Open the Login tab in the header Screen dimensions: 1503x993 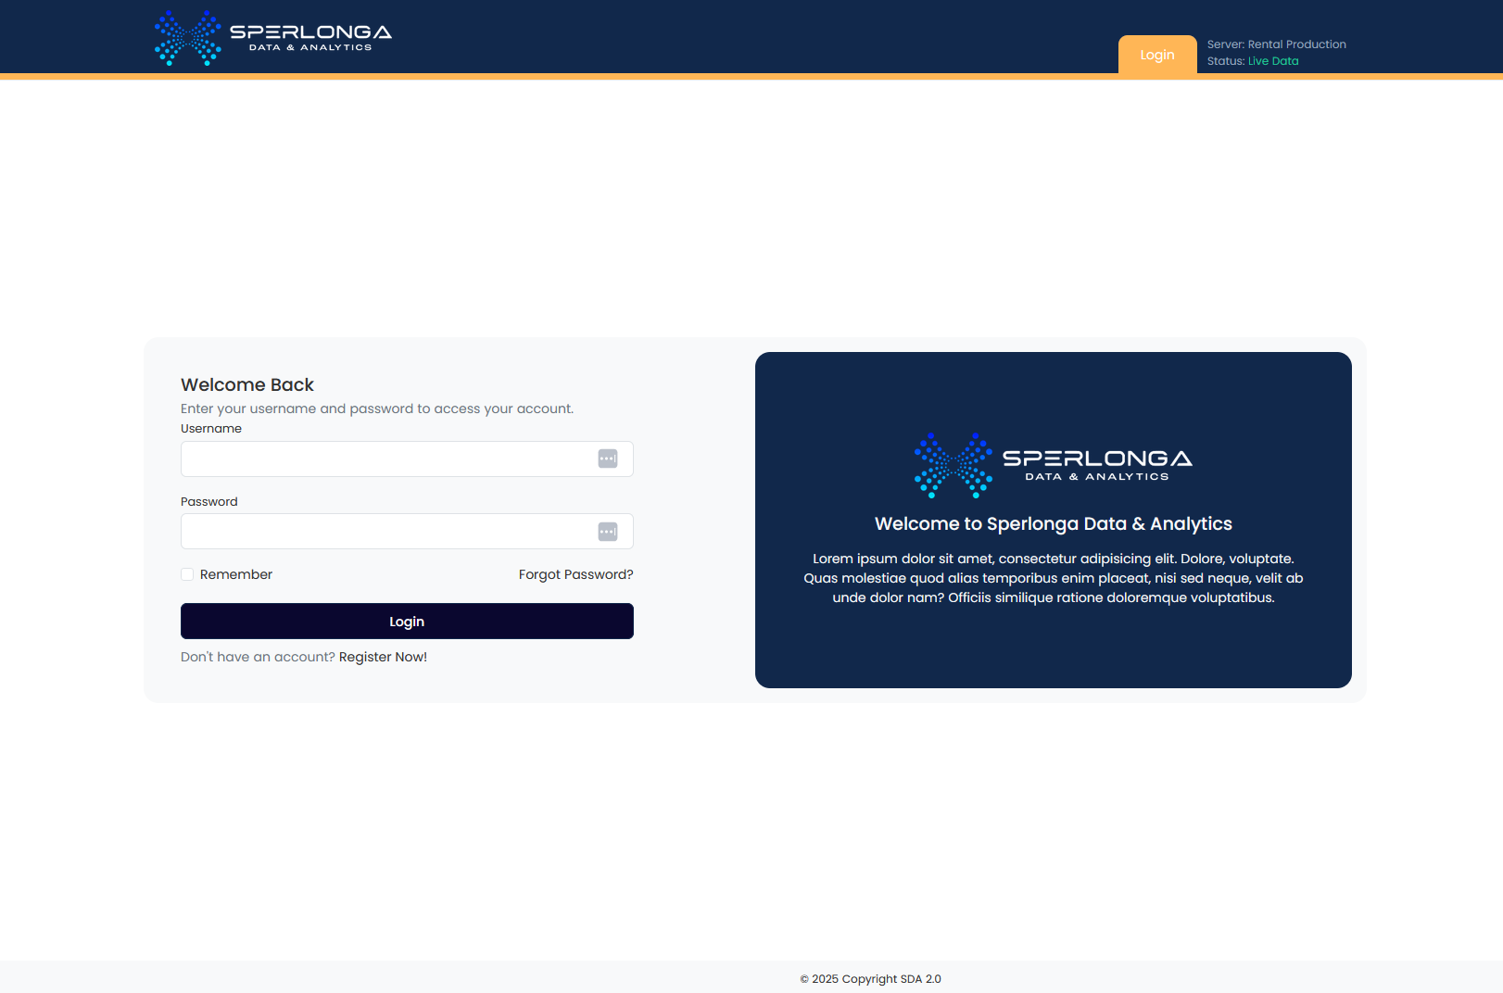1156,55
